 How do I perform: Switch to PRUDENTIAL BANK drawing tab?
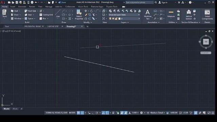(33, 26)
